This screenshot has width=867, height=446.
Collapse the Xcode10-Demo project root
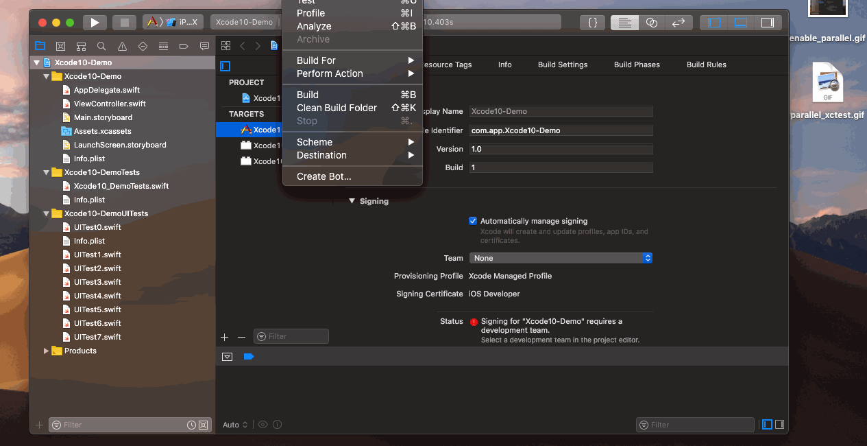[x=37, y=62]
